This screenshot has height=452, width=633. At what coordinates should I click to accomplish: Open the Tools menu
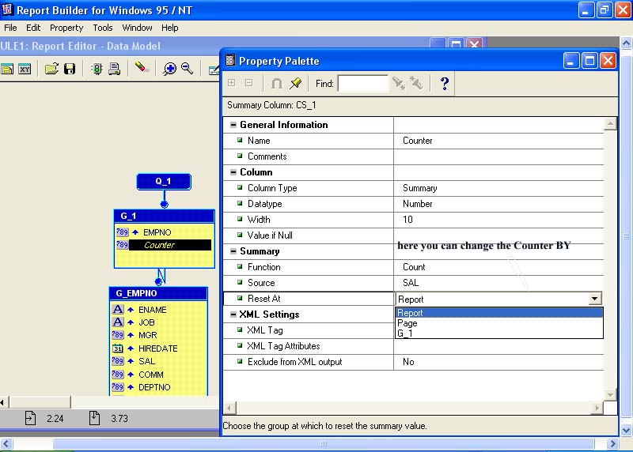[103, 28]
